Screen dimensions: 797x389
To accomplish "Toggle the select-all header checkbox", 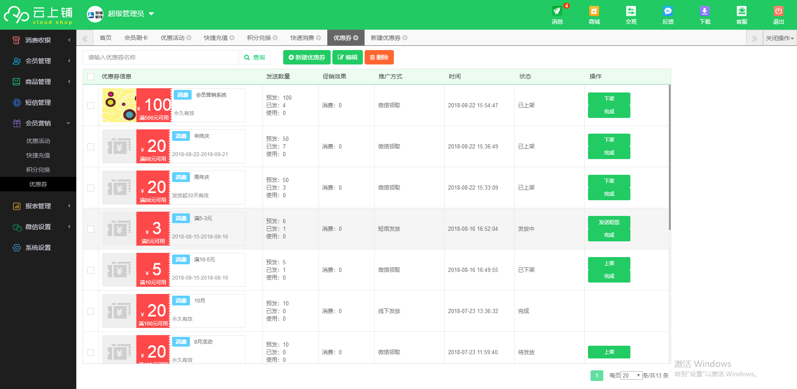I will pyautogui.click(x=91, y=77).
